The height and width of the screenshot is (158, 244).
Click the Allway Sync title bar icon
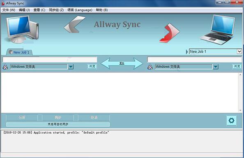(x=3, y=3)
